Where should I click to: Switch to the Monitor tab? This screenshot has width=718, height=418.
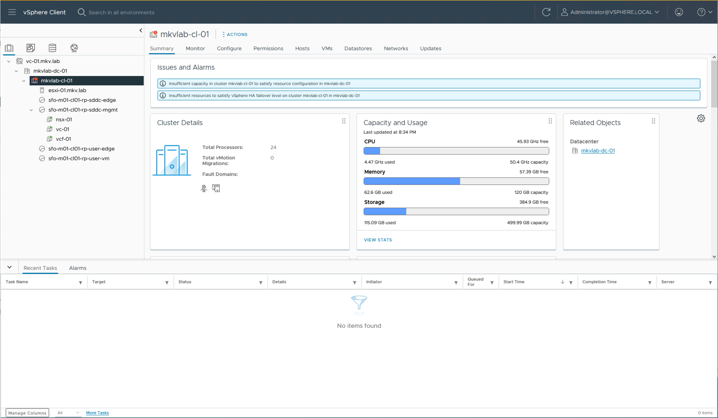coord(195,48)
